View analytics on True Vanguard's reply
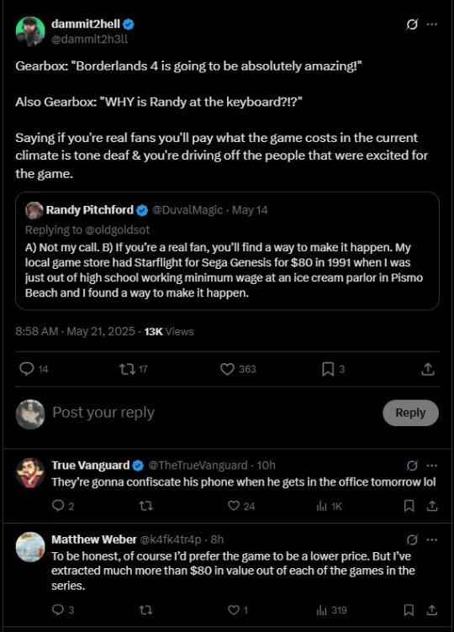Screen dimensions: 454x632 tap(329, 506)
